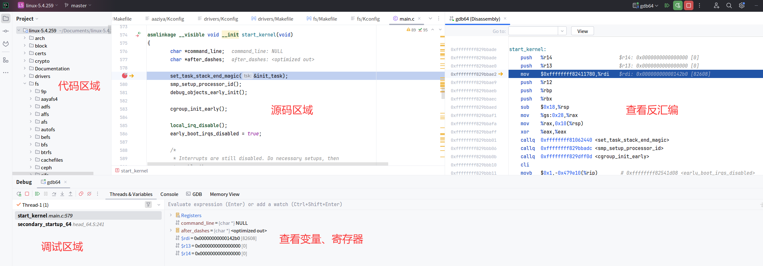This screenshot has height=266, width=763.
Task: Switch to the aaziya/Kconfig tab
Action: (165, 19)
